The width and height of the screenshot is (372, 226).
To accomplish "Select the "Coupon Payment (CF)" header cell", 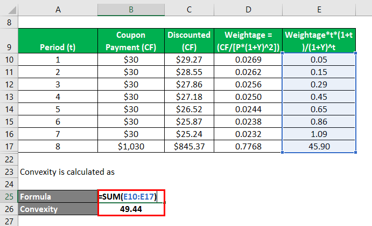I will click(131, 40).
